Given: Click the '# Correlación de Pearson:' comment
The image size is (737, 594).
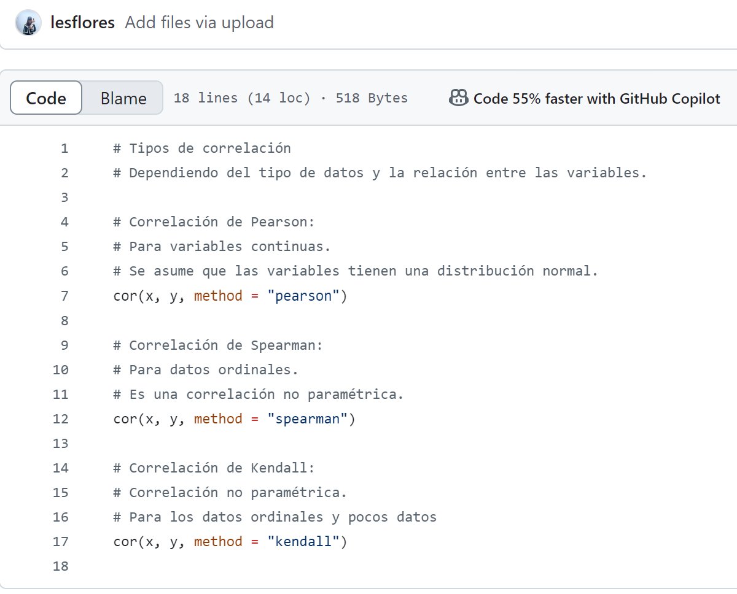Looking at the screenshot, I should click(x=214, y=222).
